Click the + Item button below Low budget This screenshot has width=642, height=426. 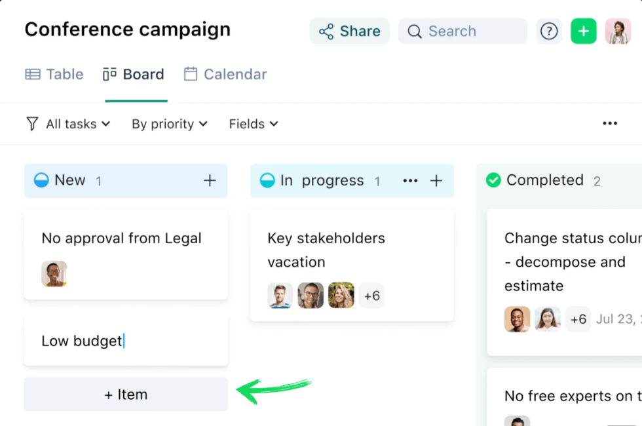point(126,394)
